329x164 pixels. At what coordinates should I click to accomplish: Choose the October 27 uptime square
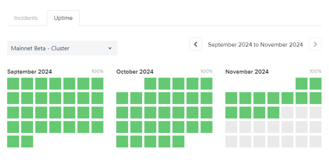click(122, 141)
